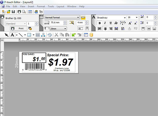Click the vertical text direction icon
Image resolution: width=158 pixels, height=116 pixels.
point(123,29)
